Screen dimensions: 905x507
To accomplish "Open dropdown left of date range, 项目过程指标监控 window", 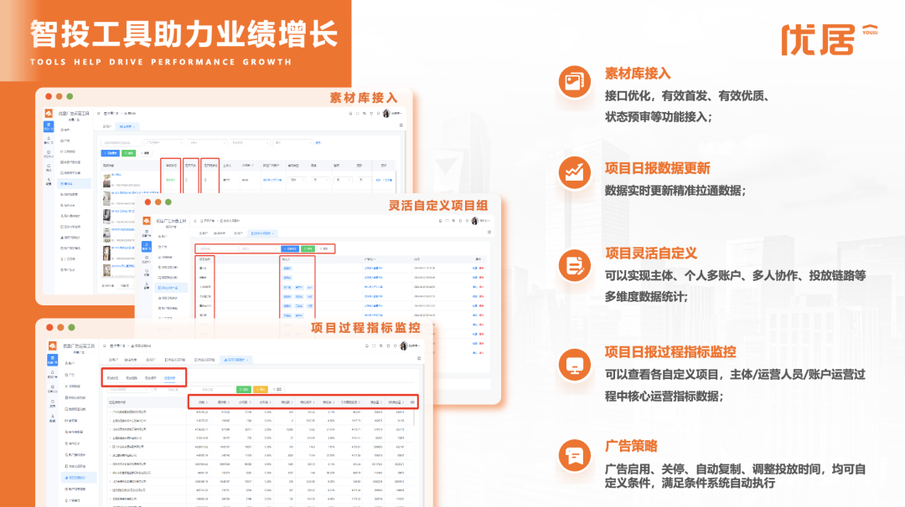I will click(x=129, y=390).
